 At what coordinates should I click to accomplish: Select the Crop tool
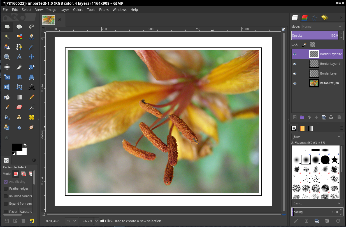19,67
